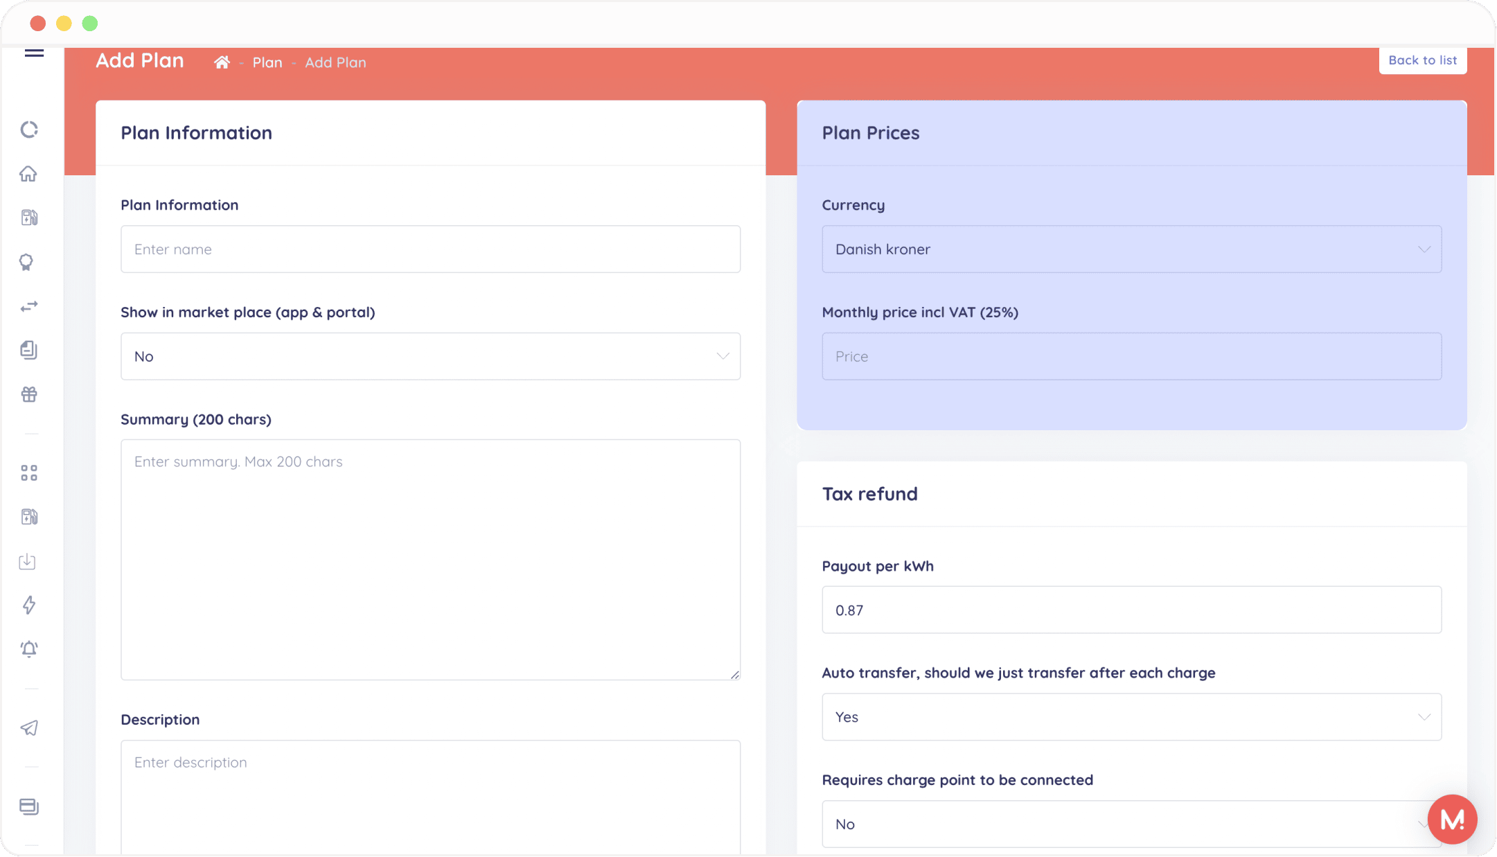Click the gift box icon in the sidebar
Image resolution: width=1497 pixels, height=857 pixels.
pos(29,394)
